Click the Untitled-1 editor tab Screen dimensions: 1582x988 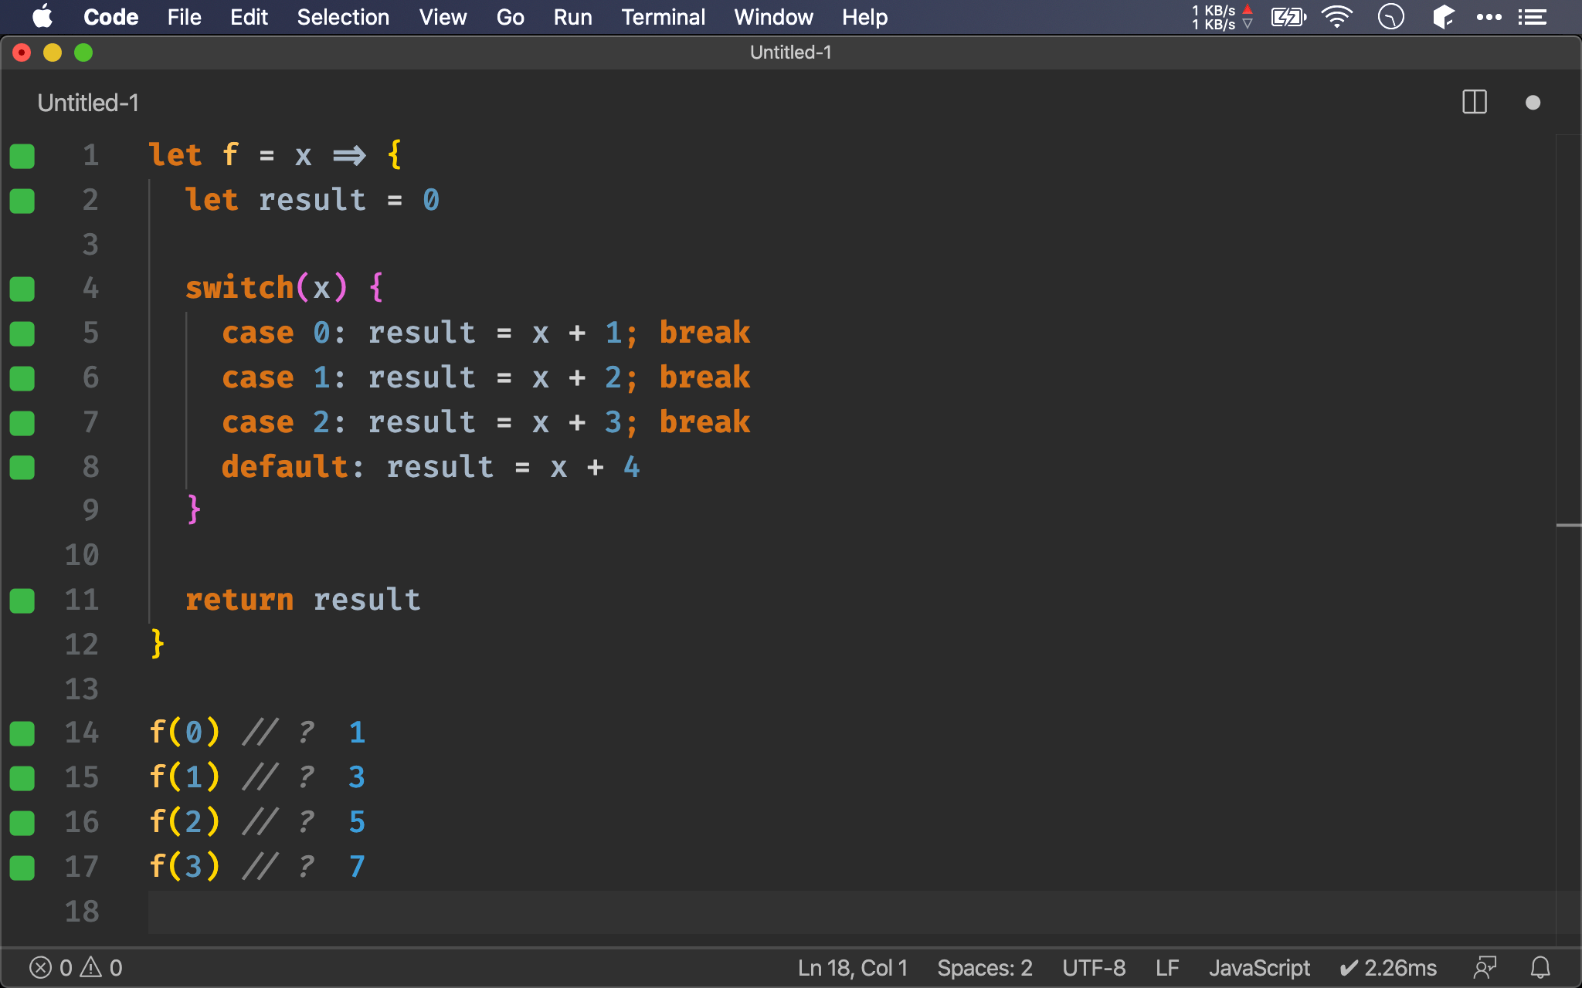point(88,103)
